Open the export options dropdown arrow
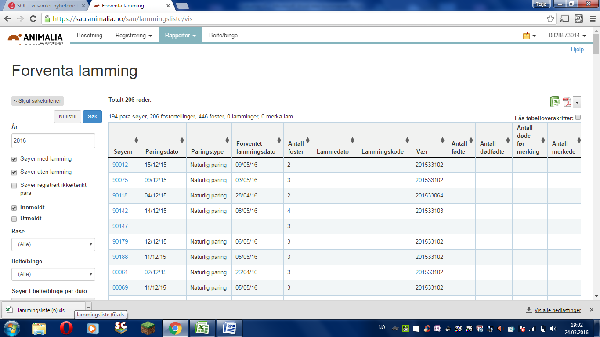The width and height of the screenshot is (600, 337). 577,102
